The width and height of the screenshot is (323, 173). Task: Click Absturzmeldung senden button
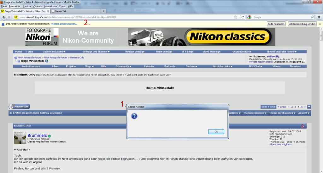point(302,24)
